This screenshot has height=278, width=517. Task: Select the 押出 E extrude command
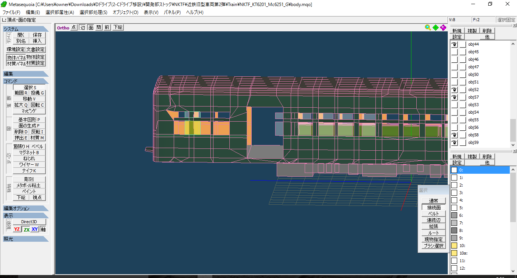(x=21, y=138)
